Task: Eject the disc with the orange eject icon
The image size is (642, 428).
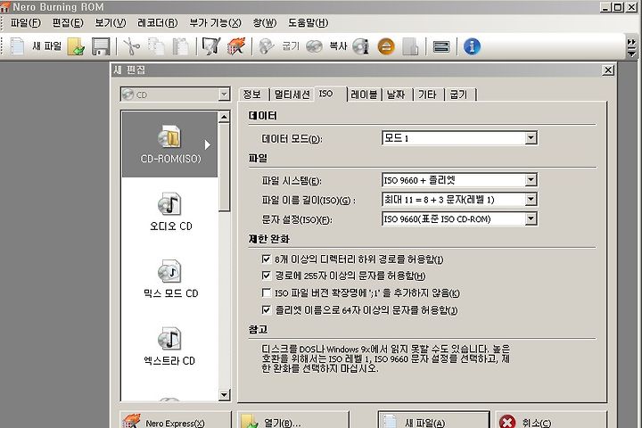Action: [x=386, y=46]
